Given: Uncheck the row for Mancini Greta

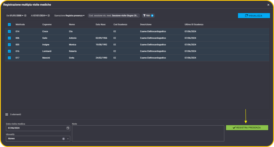Looking at the screenshot, I should pos(9,58).
